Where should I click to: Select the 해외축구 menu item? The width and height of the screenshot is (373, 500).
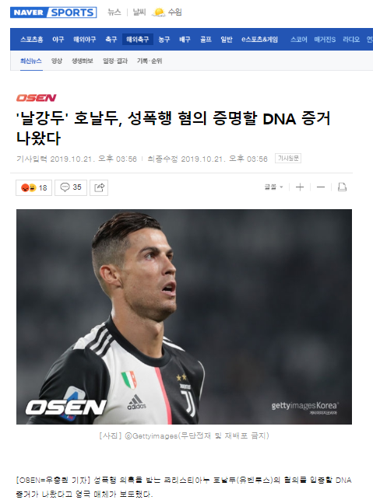[138, 40]
